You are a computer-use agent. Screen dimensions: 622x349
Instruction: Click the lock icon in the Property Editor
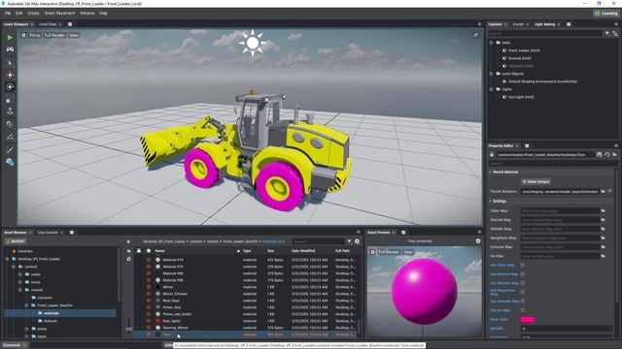(492, 155)
